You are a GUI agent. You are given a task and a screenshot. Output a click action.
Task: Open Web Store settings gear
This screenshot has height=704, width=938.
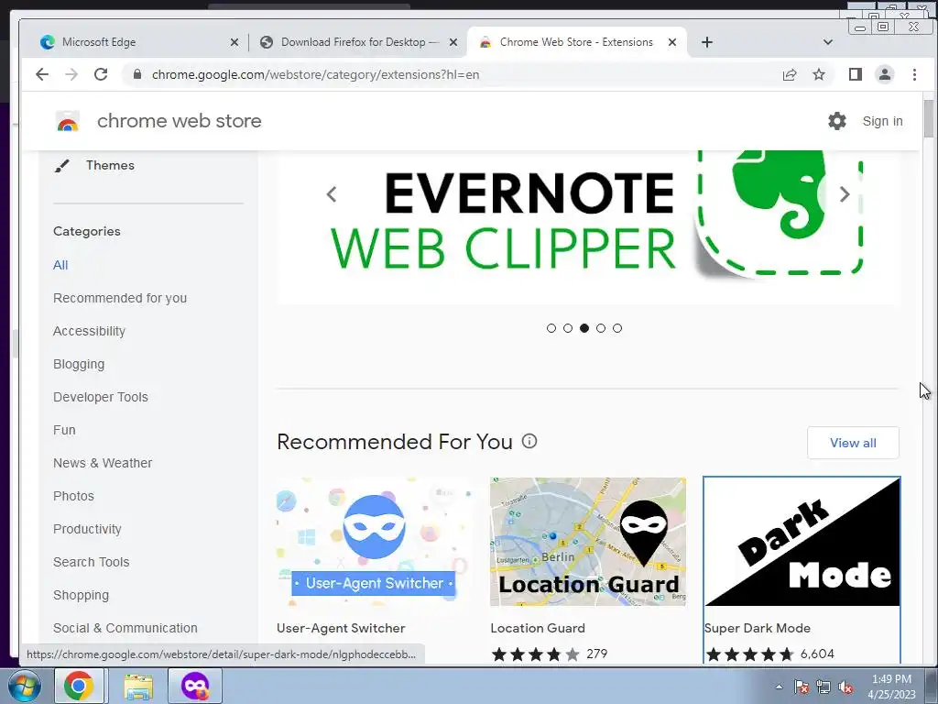click(x=837, y=121)
